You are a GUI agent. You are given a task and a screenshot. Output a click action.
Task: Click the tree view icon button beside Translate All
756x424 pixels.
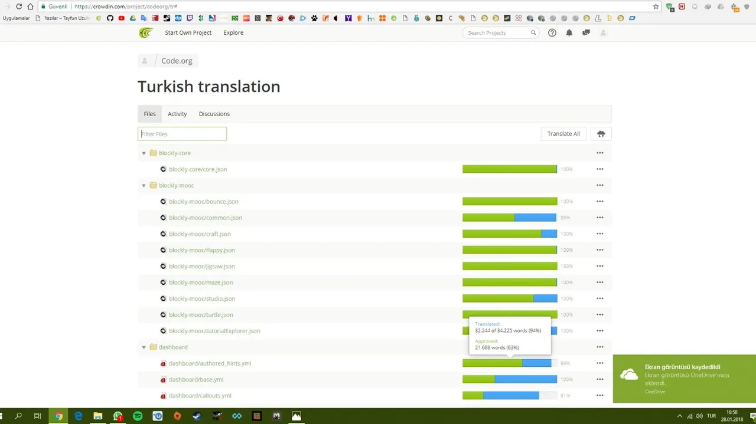(601, 134)
